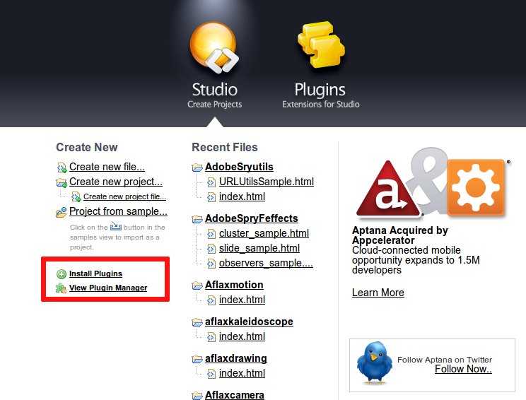The width and height of the screenshot is (526, 400).
Task: Open URLUtilsSample.html recent file
Action: click(x=267, y=182)
